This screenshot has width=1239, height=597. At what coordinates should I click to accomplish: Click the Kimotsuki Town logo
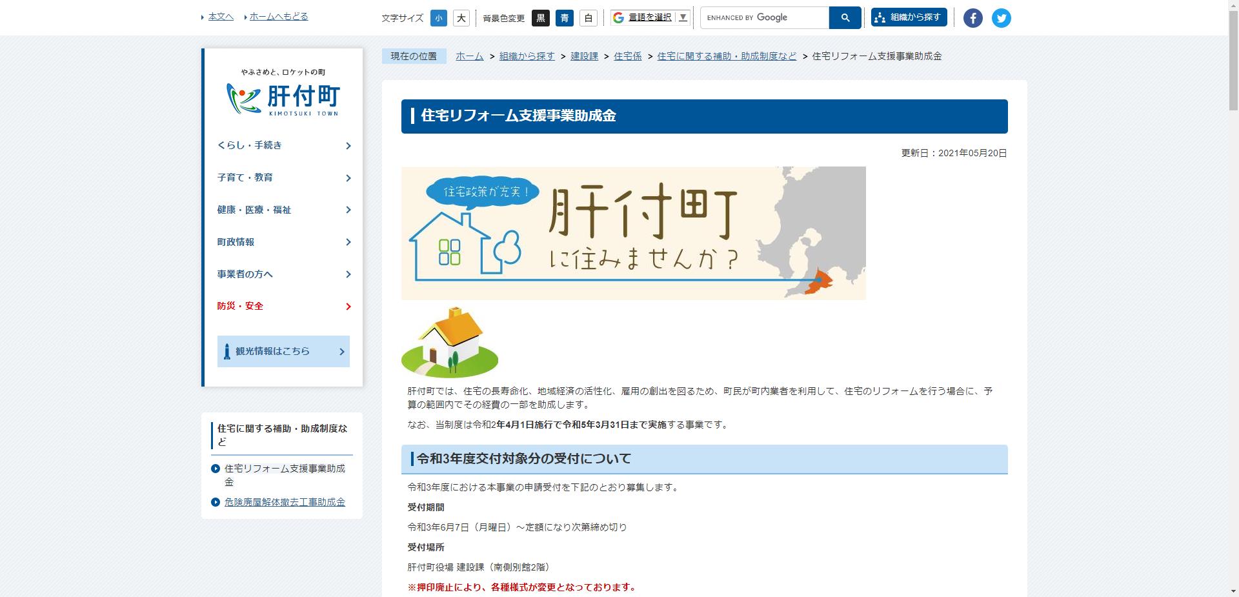(282, 97)
